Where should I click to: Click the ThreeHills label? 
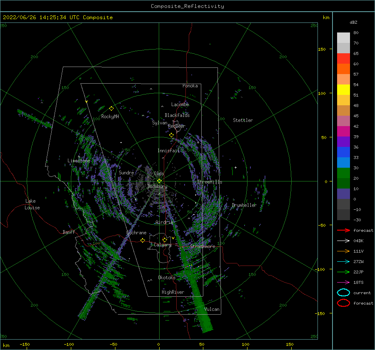click(x=210, y=182)
